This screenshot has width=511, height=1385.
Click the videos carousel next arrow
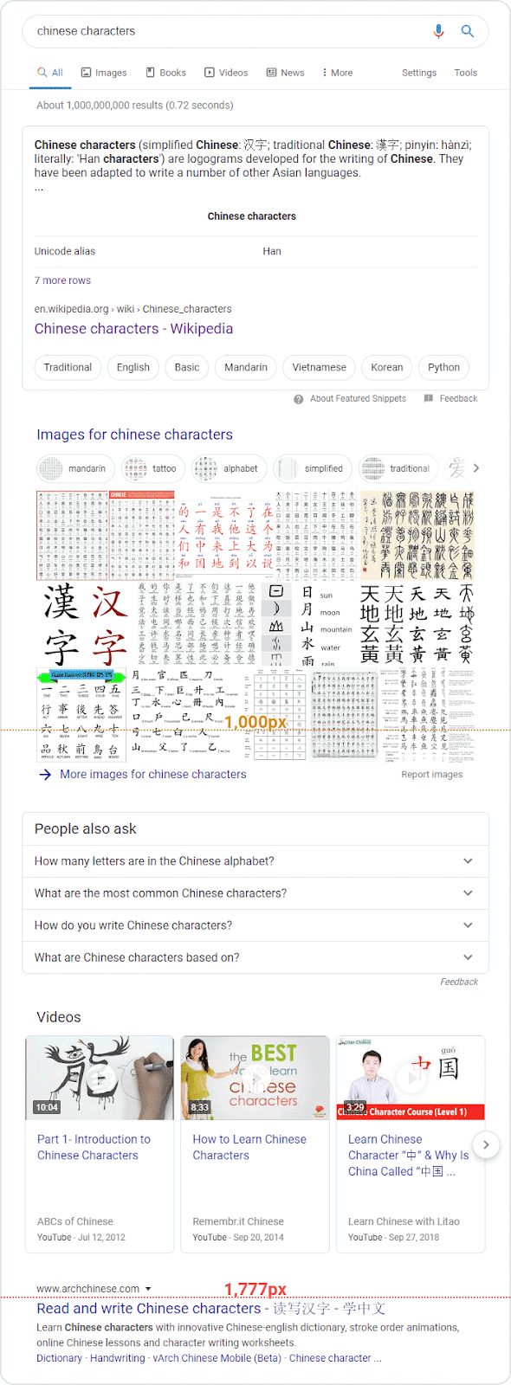click(x=486, y=1144)
